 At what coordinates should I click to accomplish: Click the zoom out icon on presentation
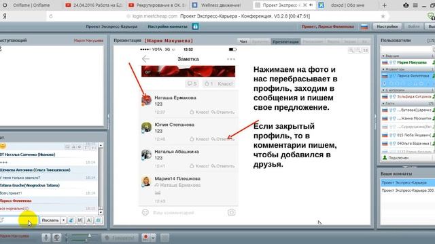(358, 50)
